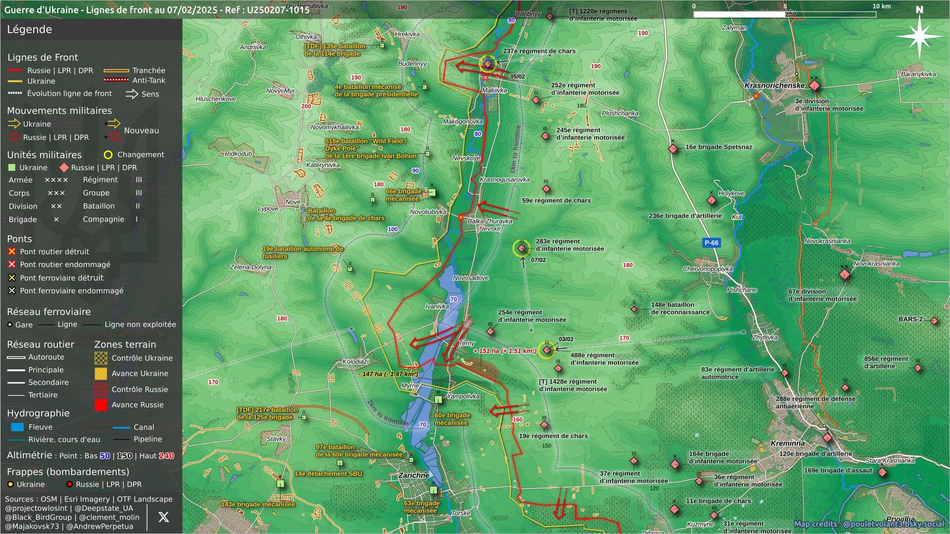Click the '03/02' date label near 488e régiment
Viewport: 950px width, 534px height.
pos(566,339)
